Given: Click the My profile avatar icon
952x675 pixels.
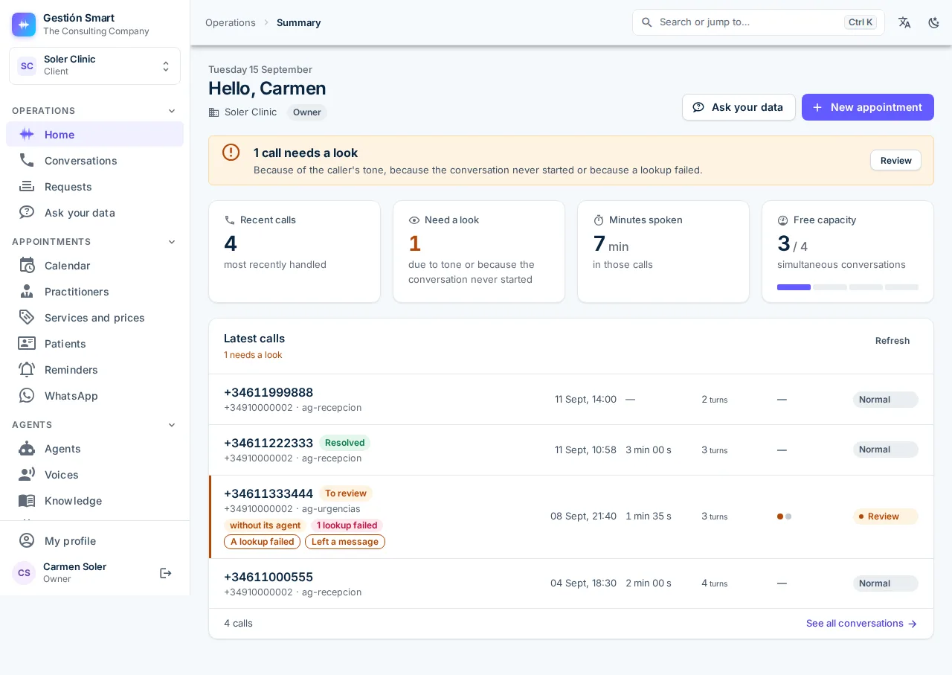Looking at the screenshot, I should [27, 540].
